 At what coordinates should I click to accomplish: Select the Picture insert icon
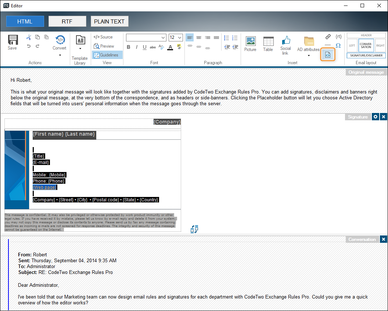pyautogui.click(x=250, y=41)
